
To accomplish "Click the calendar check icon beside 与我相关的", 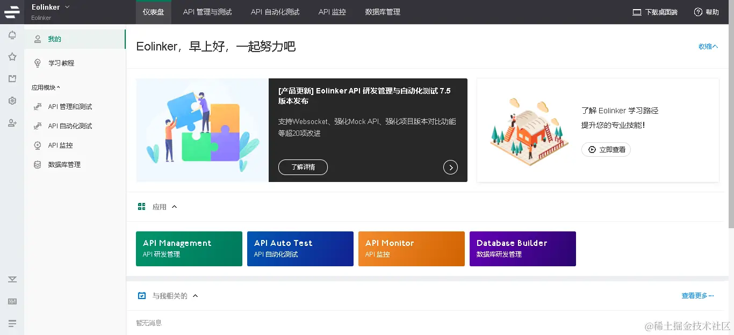I will (x=142, y=296).
